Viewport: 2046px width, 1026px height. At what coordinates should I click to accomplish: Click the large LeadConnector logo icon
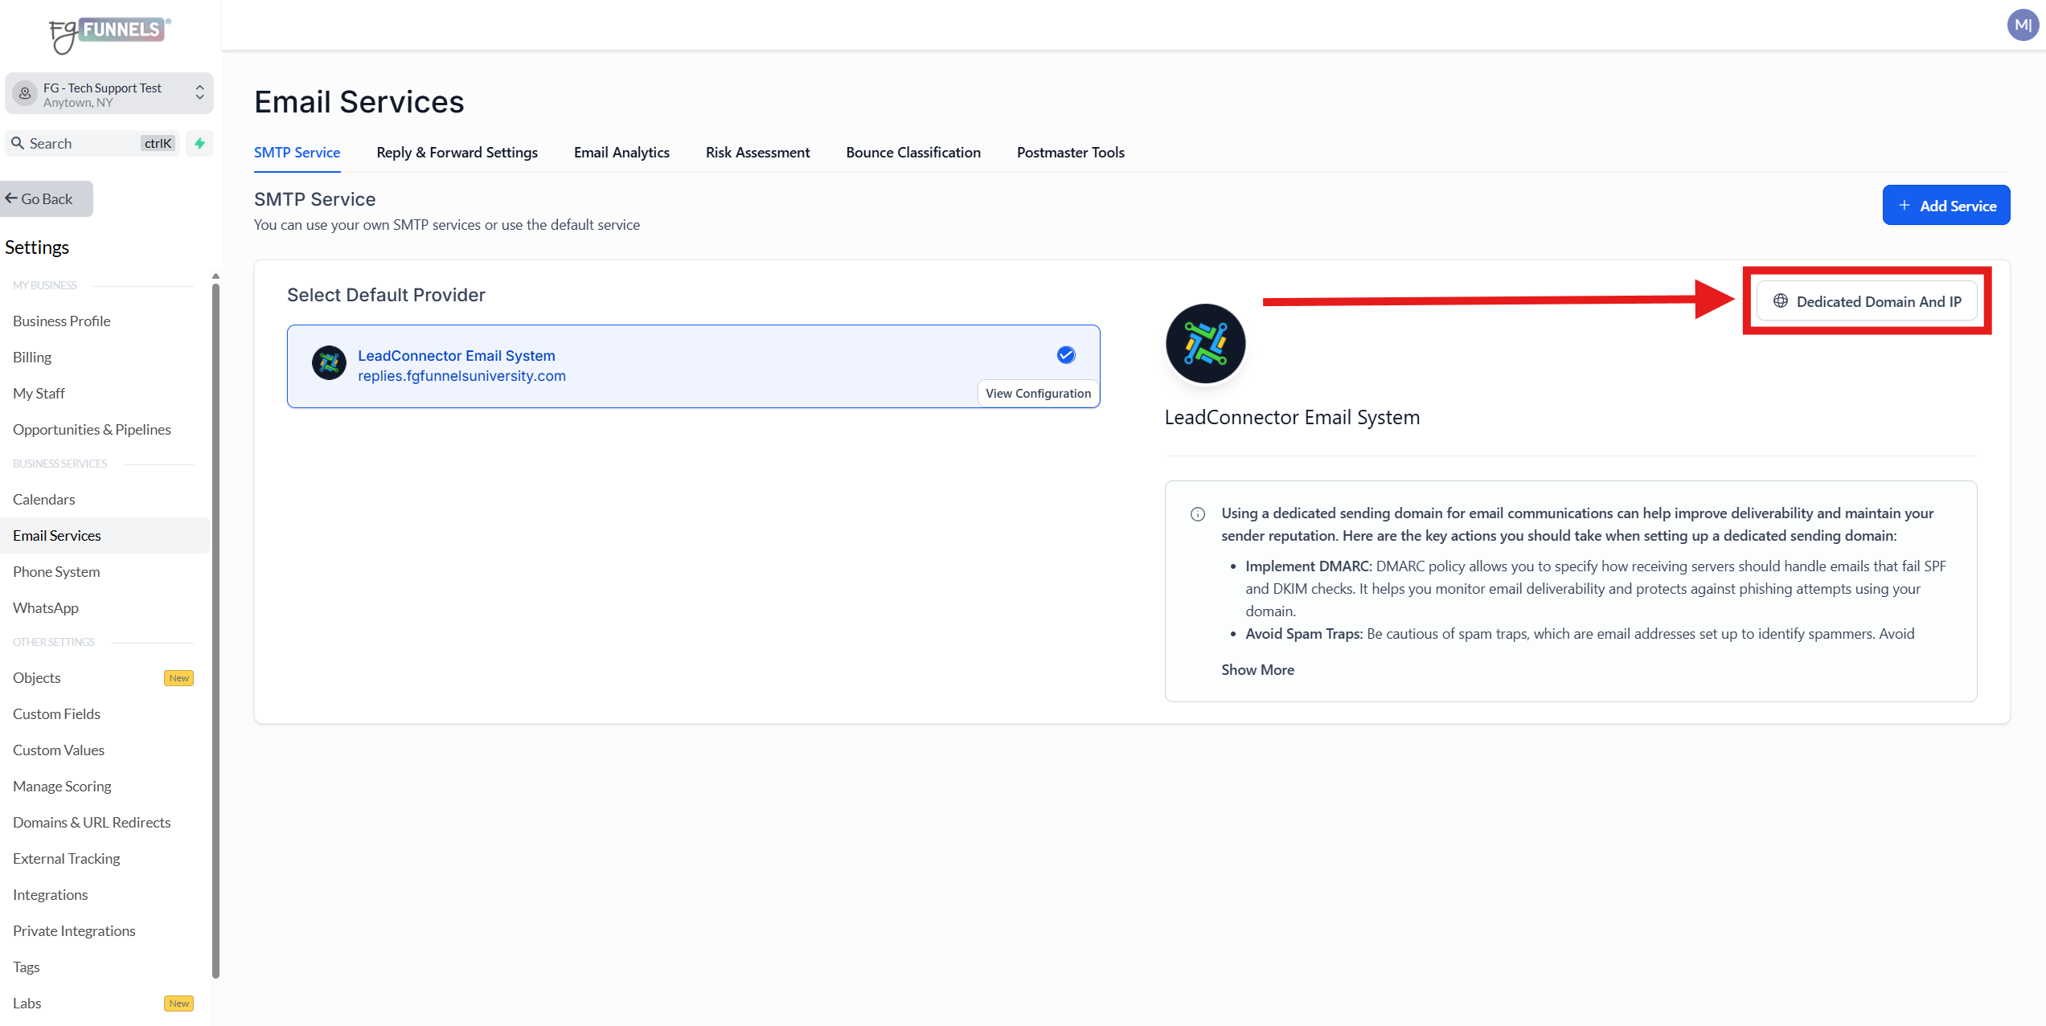click(1205, 344)
